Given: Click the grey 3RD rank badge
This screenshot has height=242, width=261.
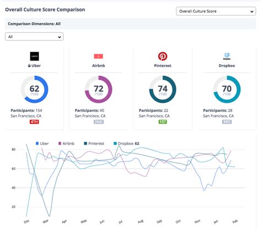Looking at the screenshot, I should [227, 122].
